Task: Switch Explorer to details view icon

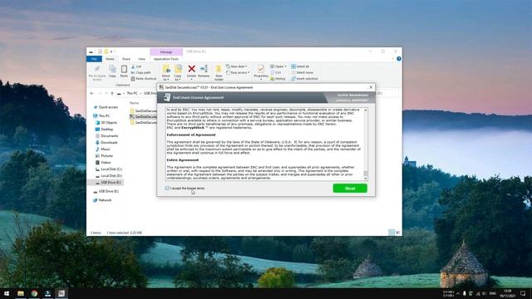Action: coord(392,233)
